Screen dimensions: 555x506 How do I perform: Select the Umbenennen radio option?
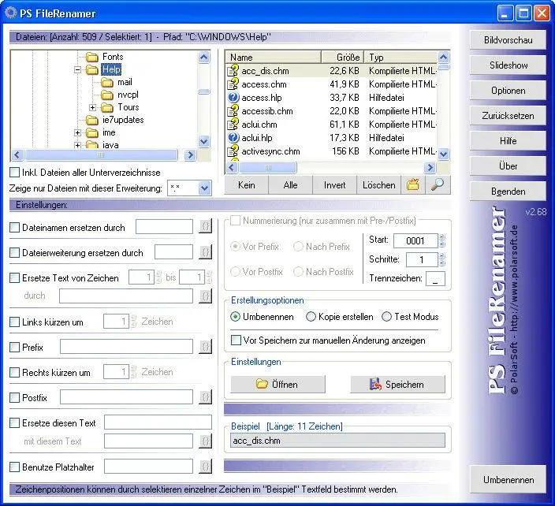click(236, 316)
